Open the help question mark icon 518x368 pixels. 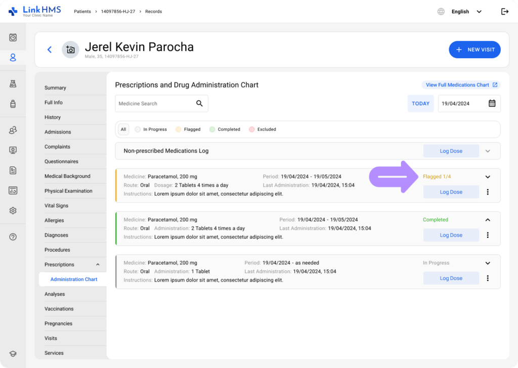click(13, 237)
